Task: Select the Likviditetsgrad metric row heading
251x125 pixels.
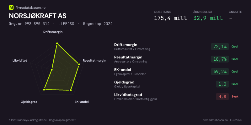Action: 128,95
